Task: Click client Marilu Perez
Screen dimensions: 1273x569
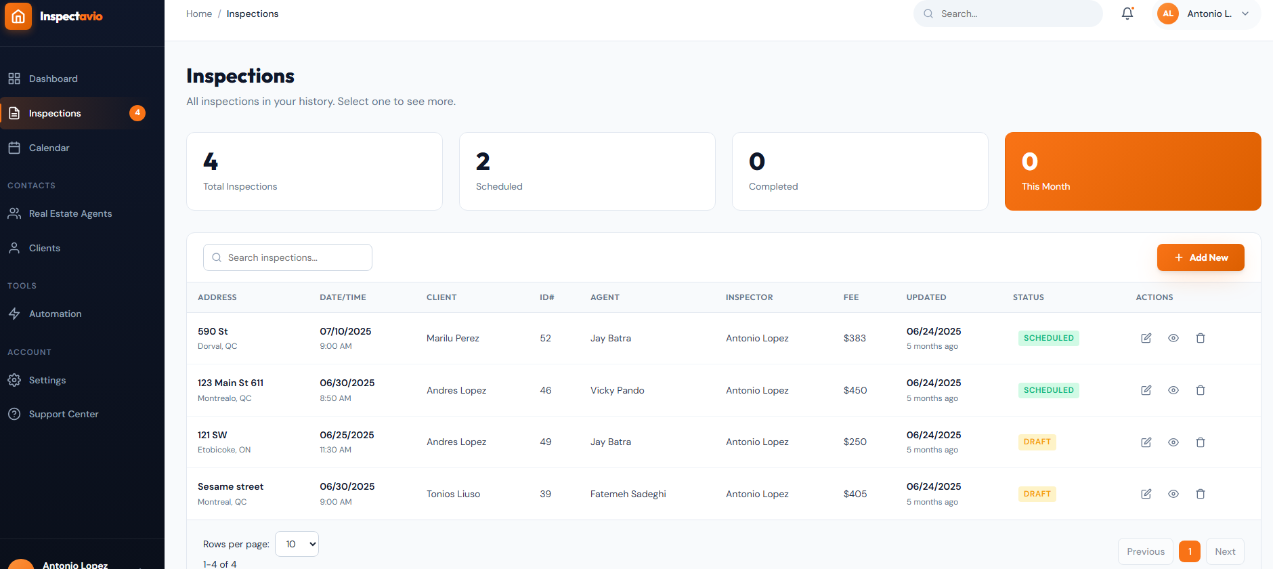Action: (x=453, y=338)
